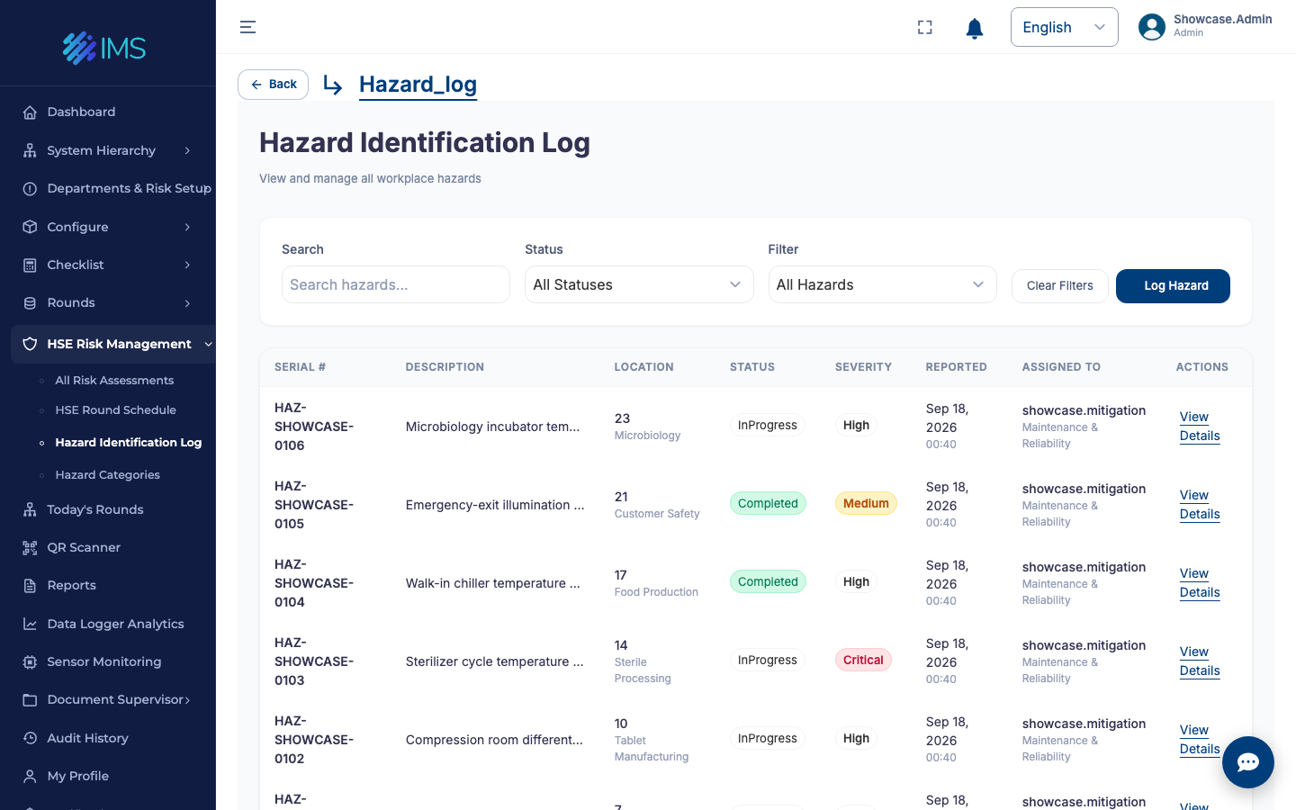Click the Medium severity badge
This screenshot has height=810, width=1296.
tap(866, 503)
